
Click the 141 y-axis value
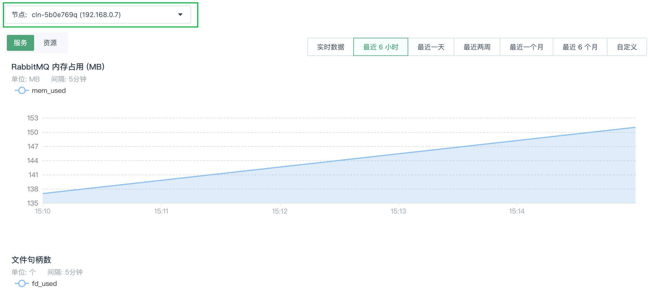(33, 175)
